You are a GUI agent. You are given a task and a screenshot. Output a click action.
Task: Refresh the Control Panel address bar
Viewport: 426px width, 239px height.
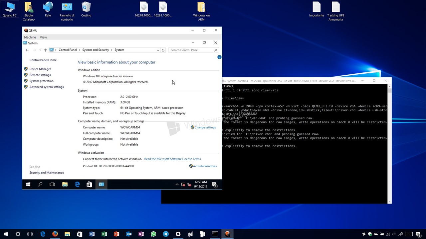(x=163, y=50)
